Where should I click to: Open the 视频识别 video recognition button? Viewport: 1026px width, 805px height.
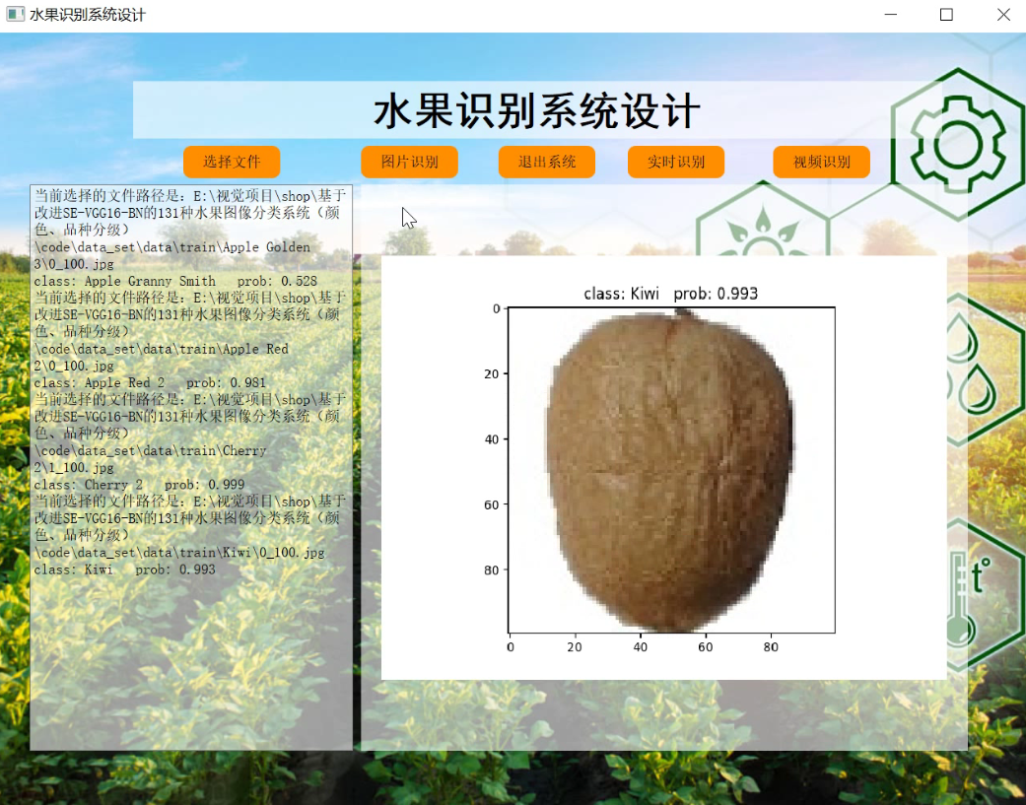(822, 162)
